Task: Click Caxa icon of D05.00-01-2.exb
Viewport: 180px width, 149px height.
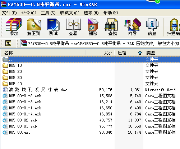Action: coord(5,96)
